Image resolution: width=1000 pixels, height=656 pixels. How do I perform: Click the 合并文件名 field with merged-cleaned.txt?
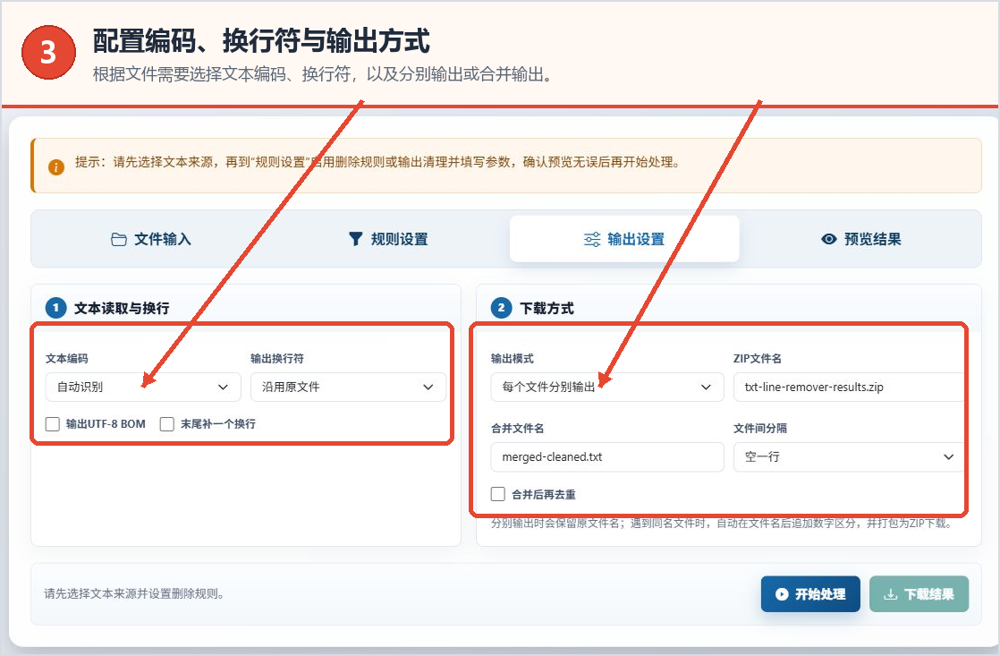[x=607, y=457]
